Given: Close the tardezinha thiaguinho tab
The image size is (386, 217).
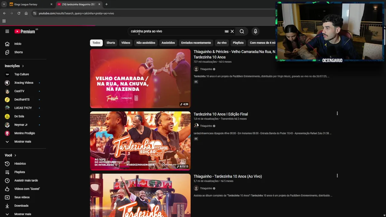Looking at the screenshot, I should [99, 4].
